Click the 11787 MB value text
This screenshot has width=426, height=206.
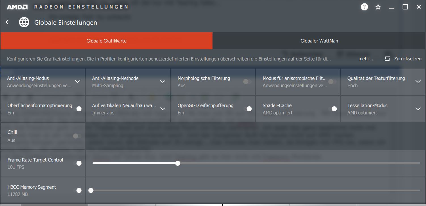(18, 194)
